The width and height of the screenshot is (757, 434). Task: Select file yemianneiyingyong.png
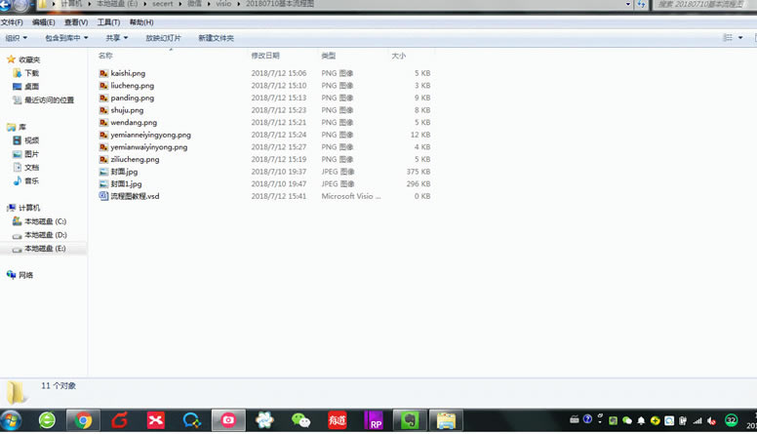tap(144, 135)
